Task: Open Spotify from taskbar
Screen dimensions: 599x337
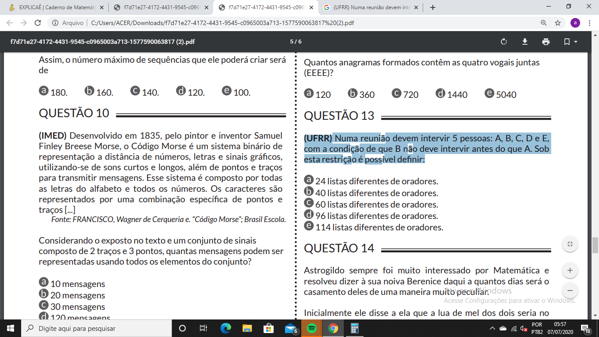Action: [312, 328]
